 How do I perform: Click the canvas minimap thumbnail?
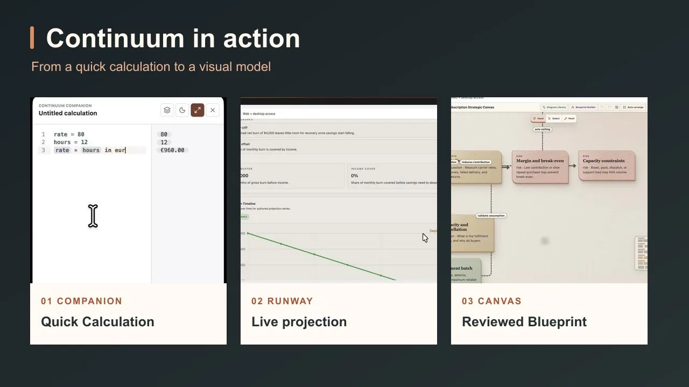click(x=641, y=253)
